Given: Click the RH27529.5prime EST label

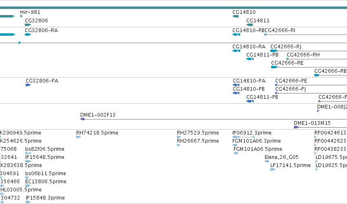Looking at the screenshot, I should point(198,133).
